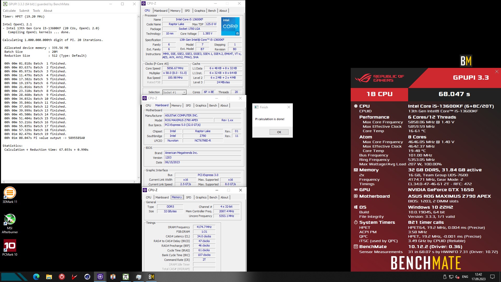The height and width of the screenshot is (282, 501).
Task: Open the Calculate menu in GPUPI
Action: 9,11
